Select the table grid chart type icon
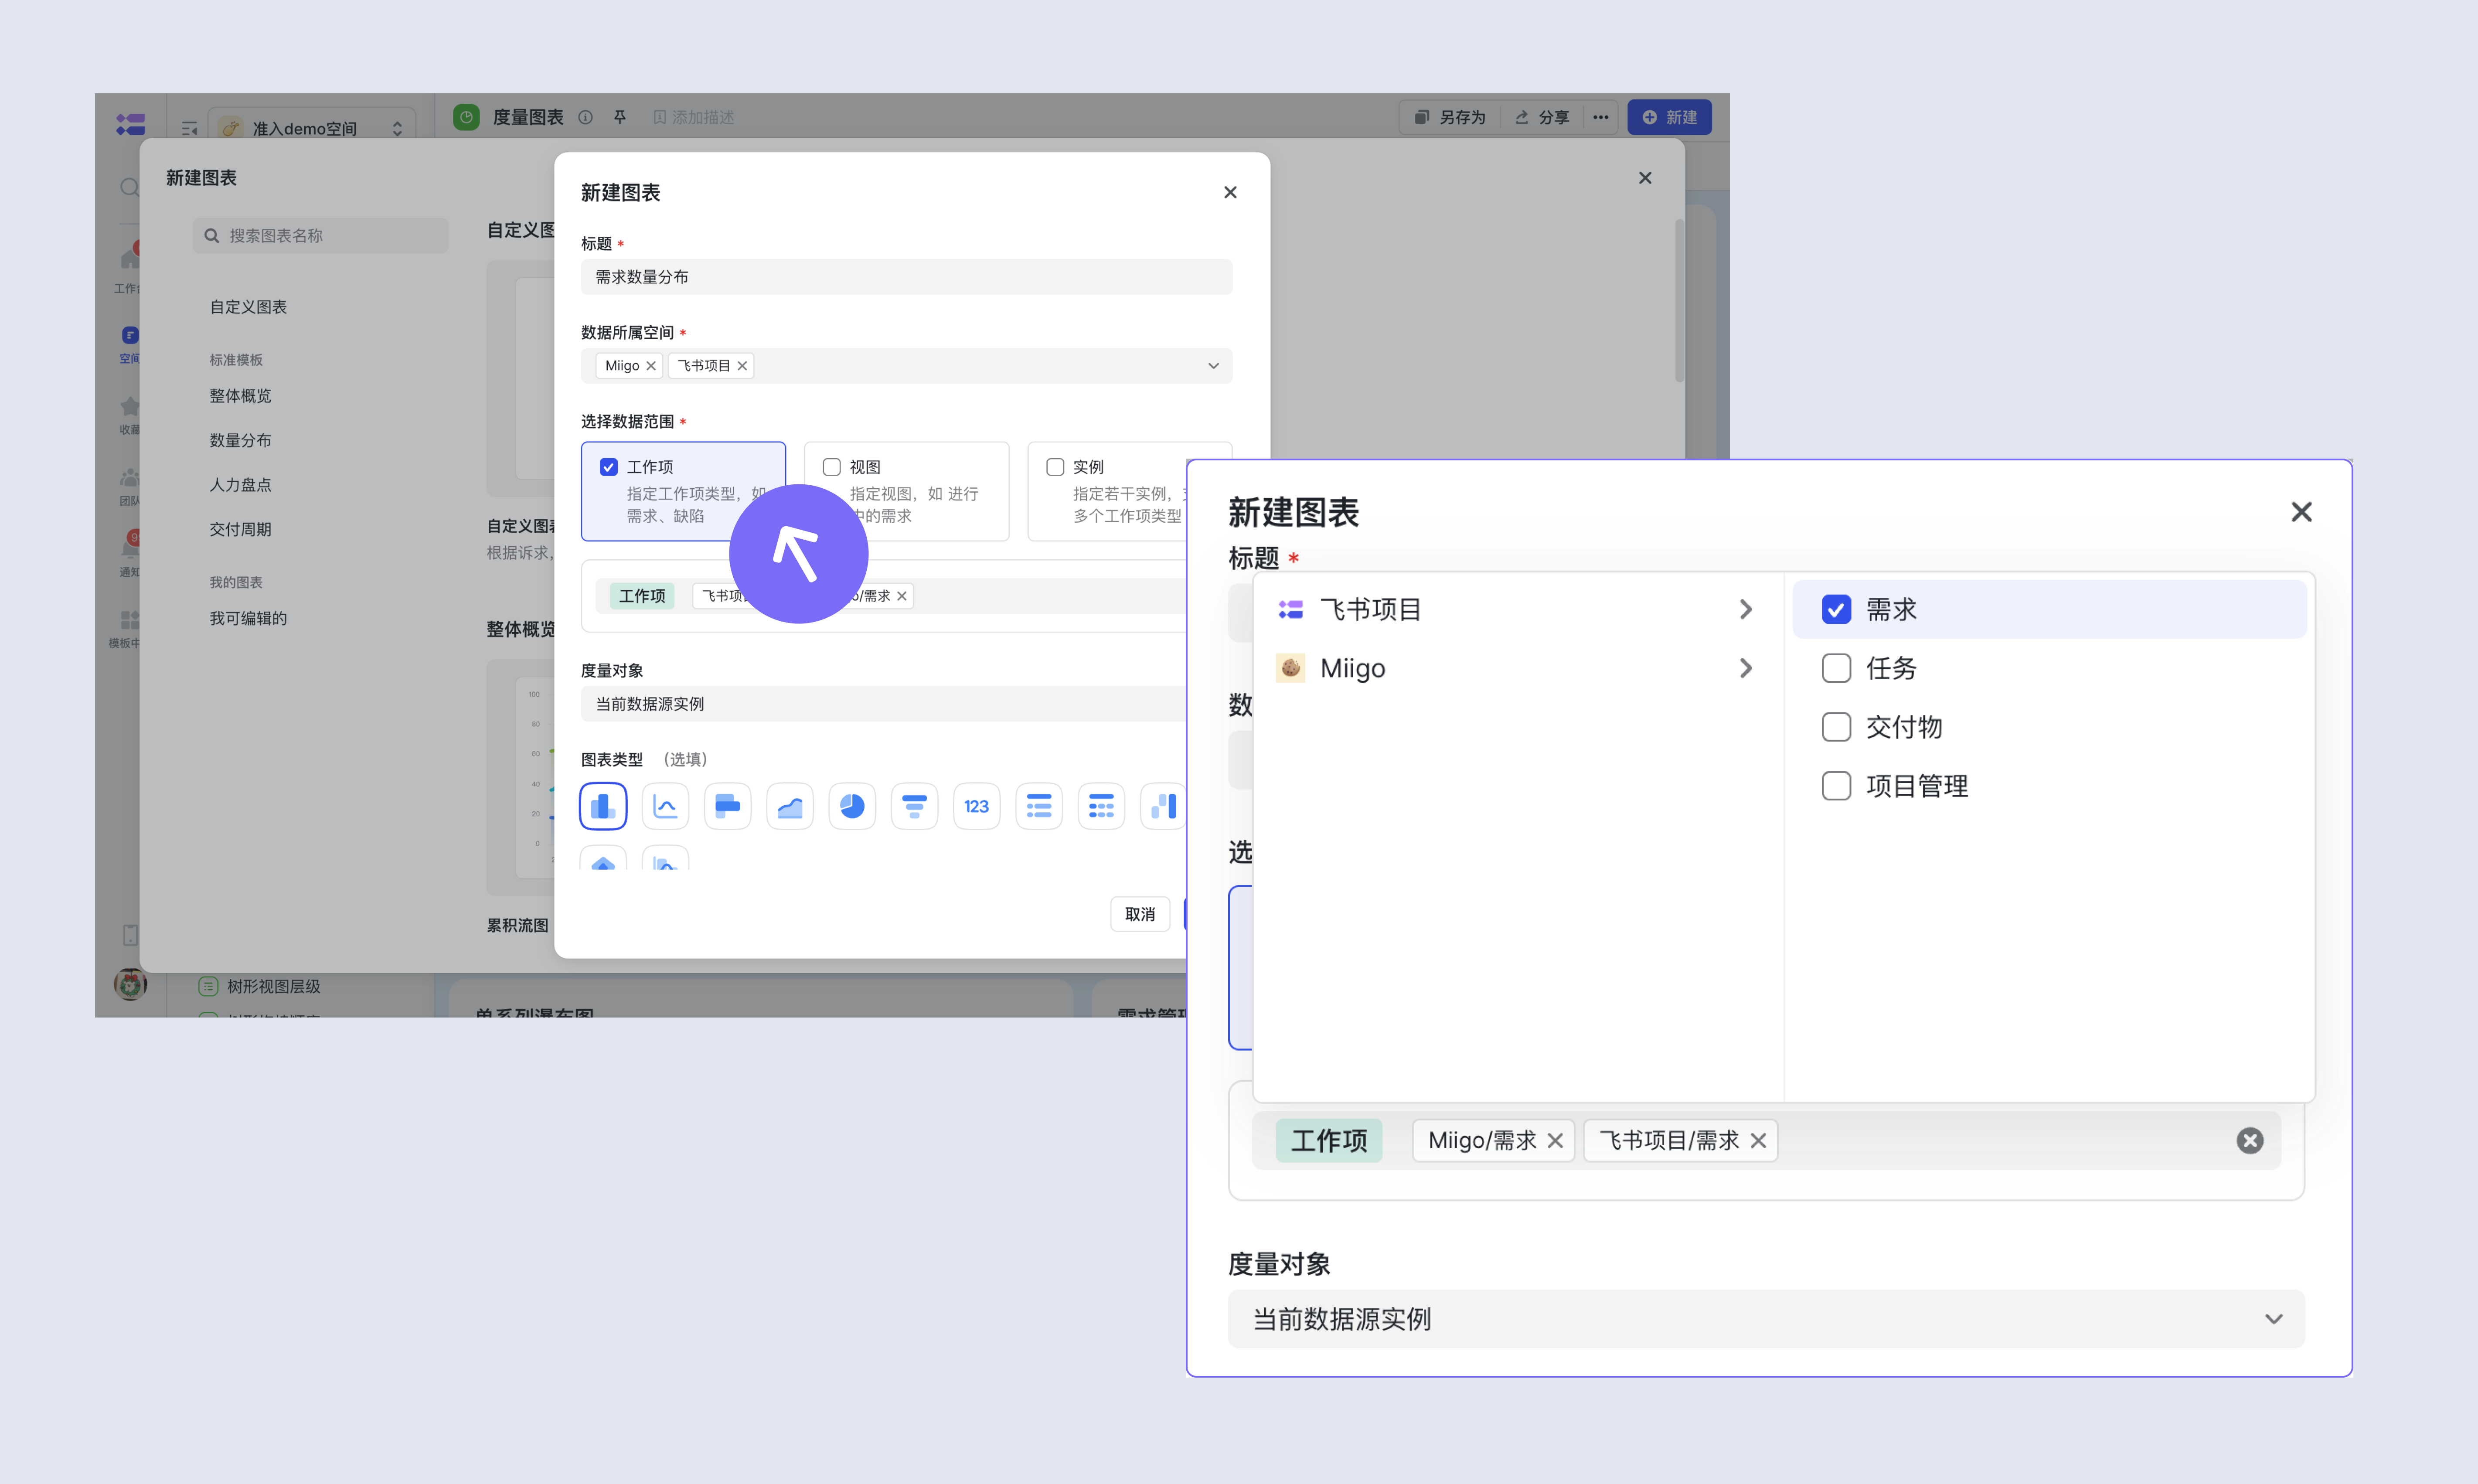The height and width of the screenshot is (1484, 2478). tap(1101, 806)
